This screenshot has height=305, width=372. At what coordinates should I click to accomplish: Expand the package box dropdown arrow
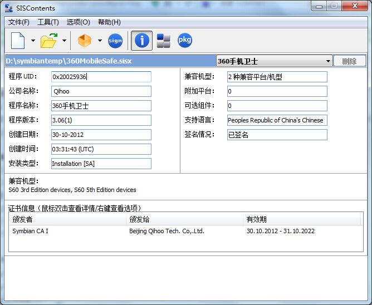(100, 41)
